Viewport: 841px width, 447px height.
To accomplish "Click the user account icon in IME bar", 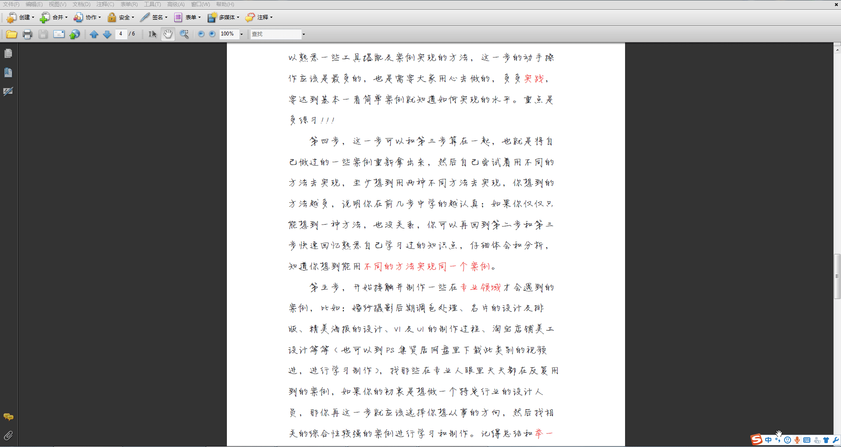I will 817,440.
